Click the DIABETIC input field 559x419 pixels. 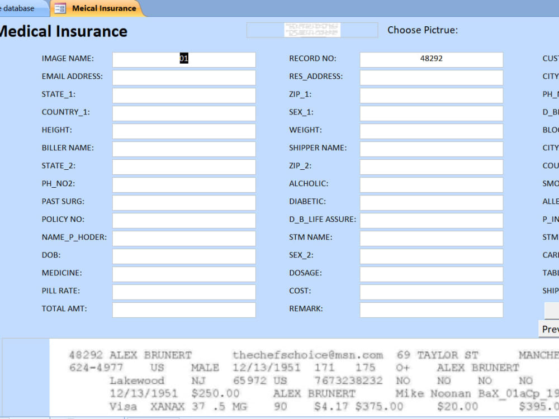432,203
